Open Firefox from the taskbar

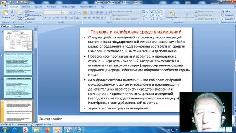click(47, 130)
